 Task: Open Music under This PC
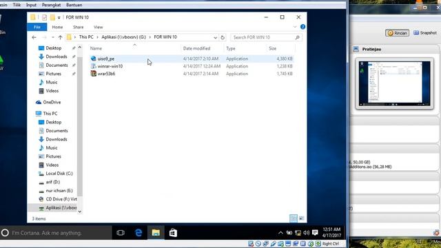[52, 148]
